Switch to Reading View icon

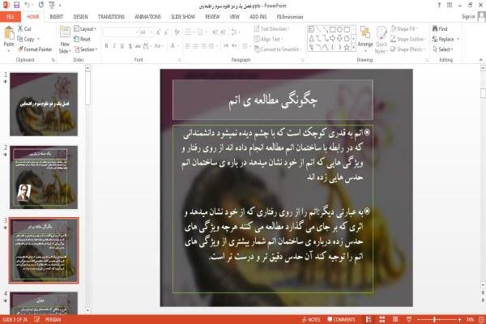pos(395,320)
